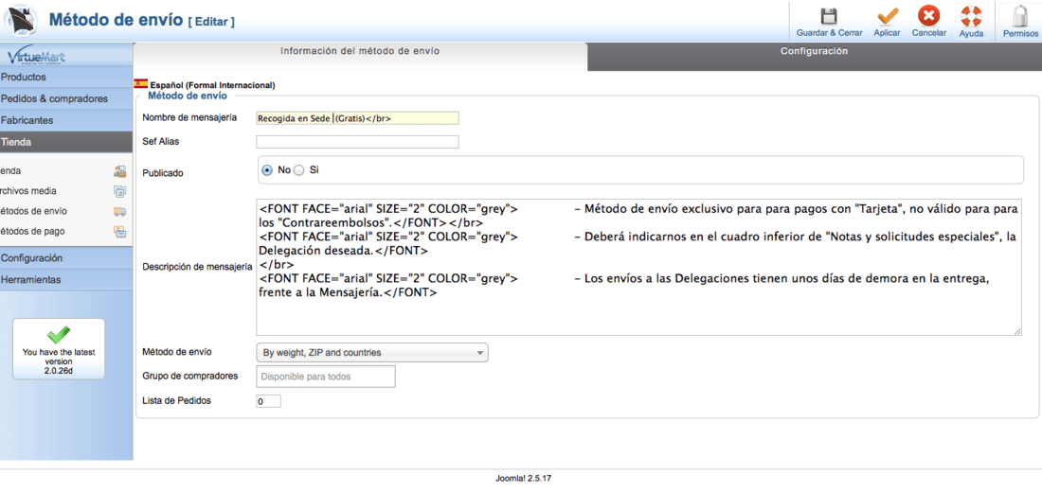
Task: Expand the Configuración sidebar section
Action: (66, 258)
